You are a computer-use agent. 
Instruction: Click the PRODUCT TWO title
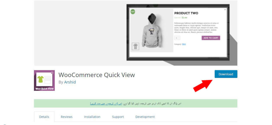coord(186,13)
